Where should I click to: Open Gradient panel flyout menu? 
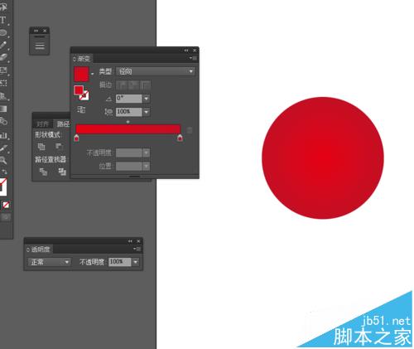pos(193,58)
